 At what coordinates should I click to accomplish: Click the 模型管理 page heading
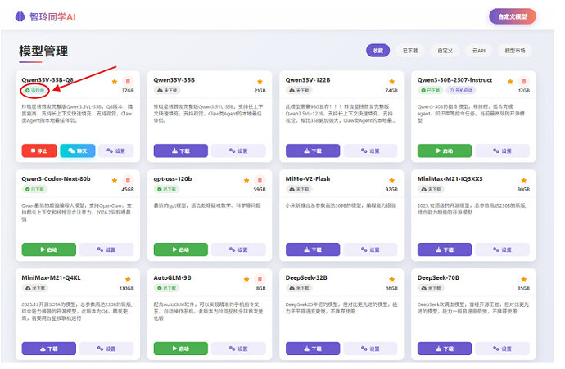43,51
